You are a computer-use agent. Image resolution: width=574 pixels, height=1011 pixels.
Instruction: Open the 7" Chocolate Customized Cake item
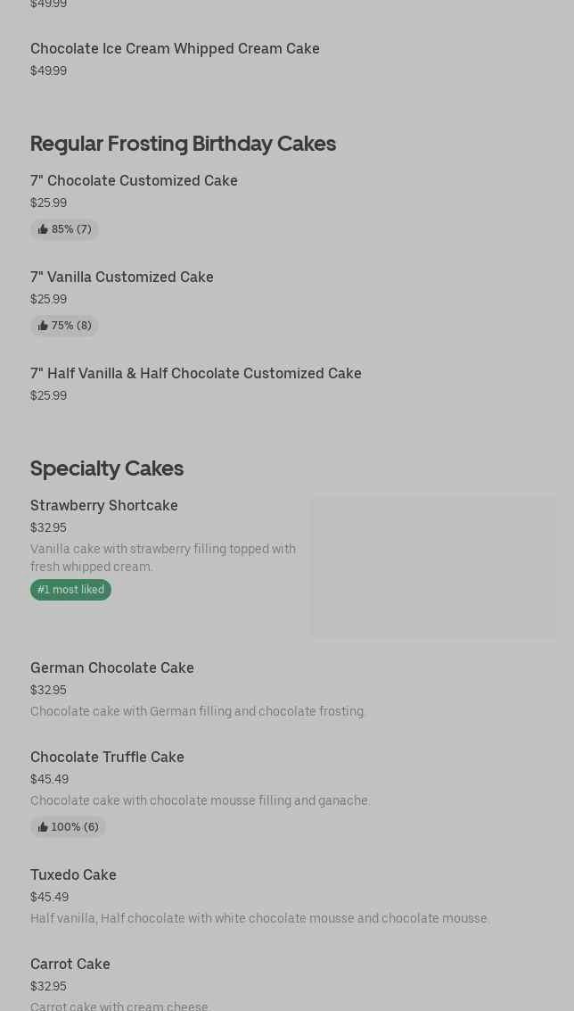click(134, 181)
